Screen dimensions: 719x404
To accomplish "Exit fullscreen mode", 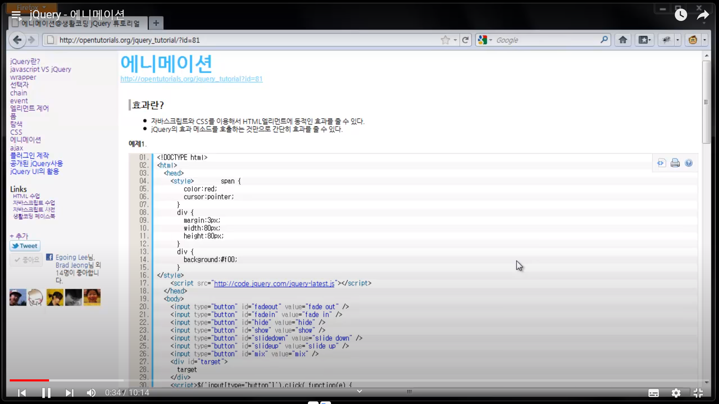I will pos(698,393).
